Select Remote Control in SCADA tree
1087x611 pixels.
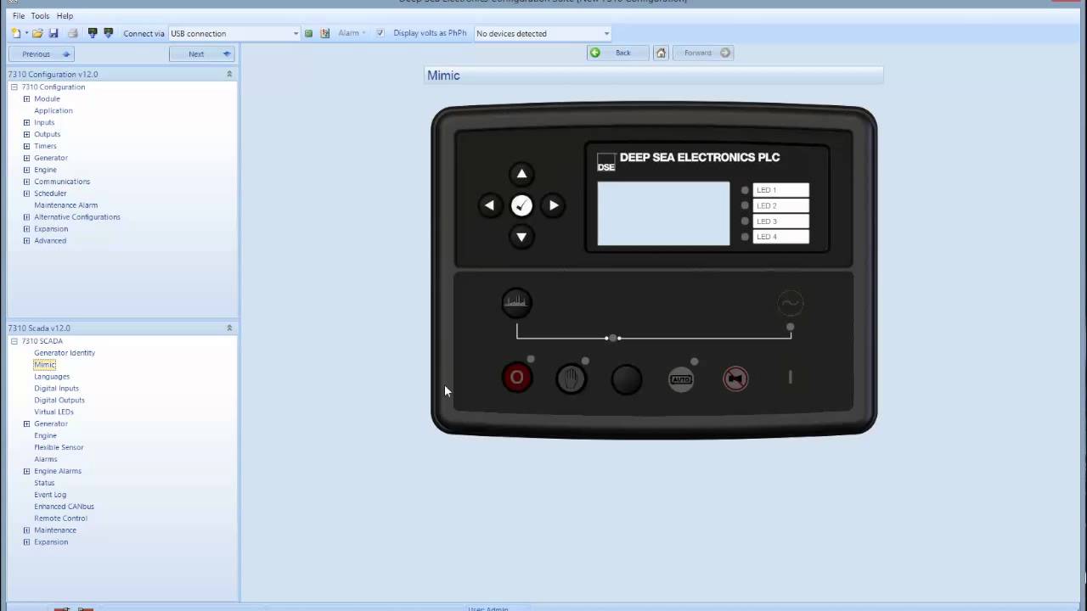(60, 519)
